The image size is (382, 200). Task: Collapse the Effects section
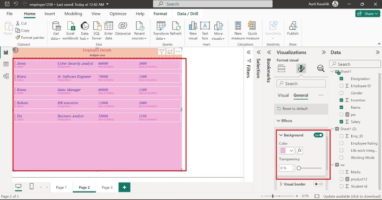[x=279, y=121]
